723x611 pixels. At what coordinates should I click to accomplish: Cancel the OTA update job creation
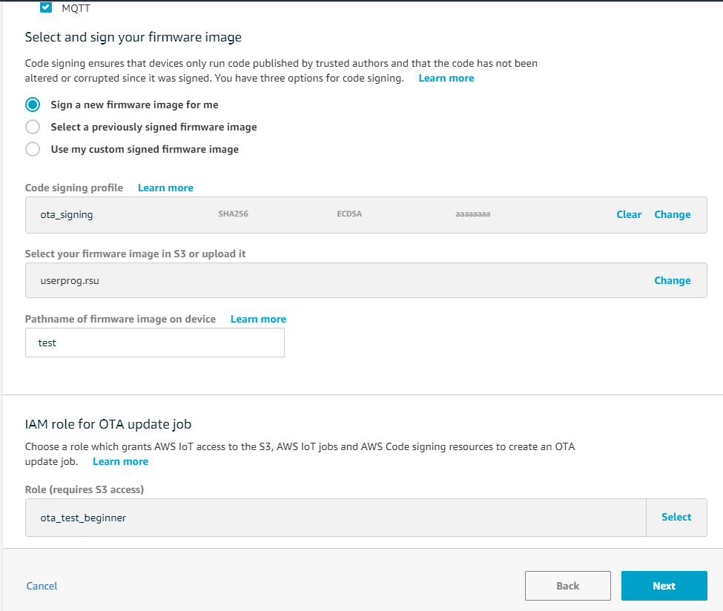42,586
